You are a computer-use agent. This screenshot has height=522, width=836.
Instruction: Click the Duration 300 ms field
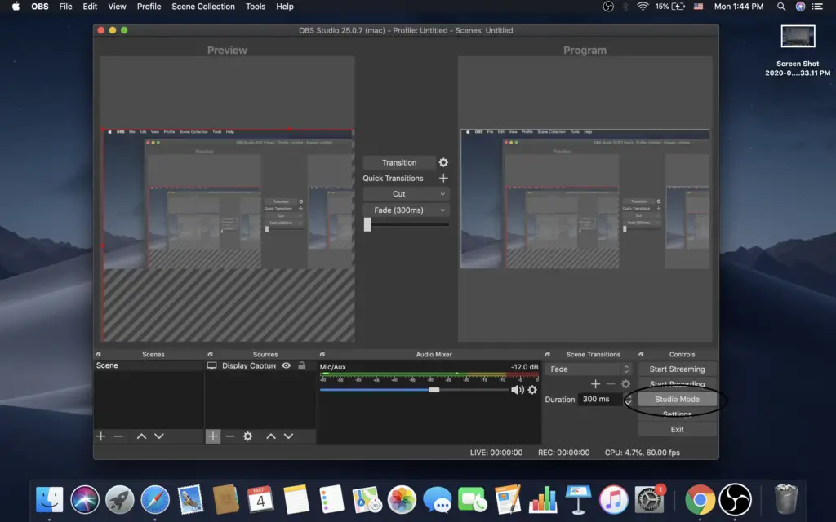point(600,399)
